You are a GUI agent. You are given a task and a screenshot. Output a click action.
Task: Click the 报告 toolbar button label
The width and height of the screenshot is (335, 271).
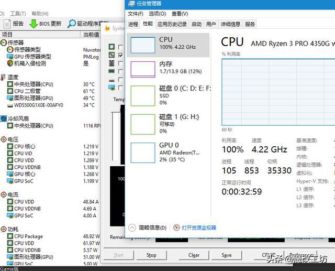click(18, 24)
